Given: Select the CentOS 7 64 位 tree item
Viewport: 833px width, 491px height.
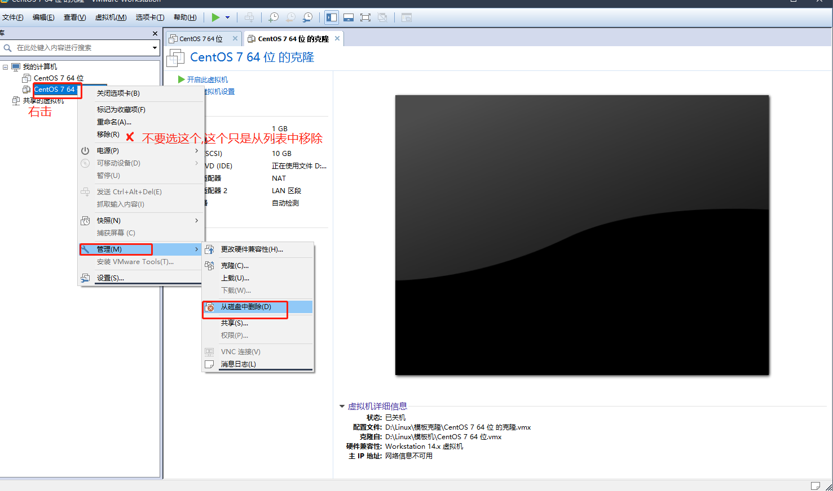Looking at the screenshot, I should coord(58,78).
